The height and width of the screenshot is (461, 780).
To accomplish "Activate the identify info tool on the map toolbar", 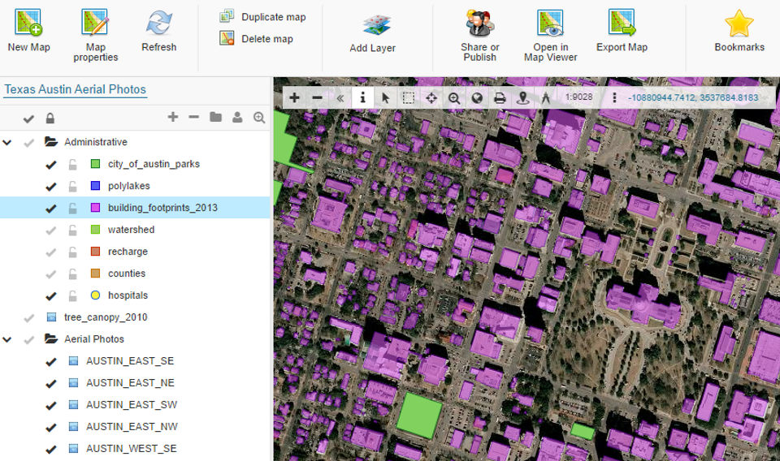I will 362,97.
